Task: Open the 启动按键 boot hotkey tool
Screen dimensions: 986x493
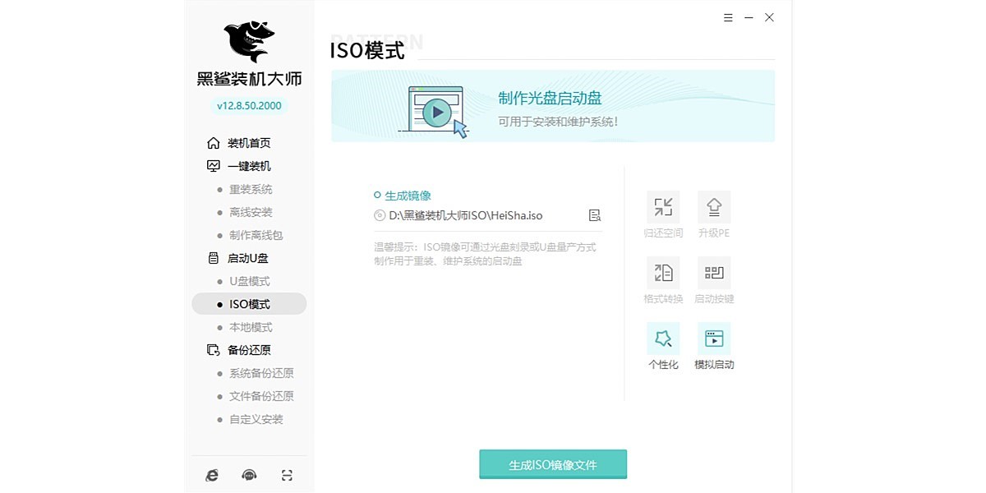Action: 713,273
